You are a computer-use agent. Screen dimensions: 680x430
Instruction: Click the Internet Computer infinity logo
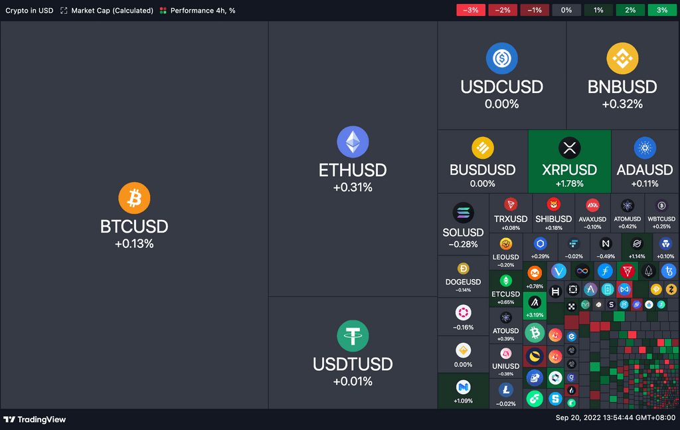(x=582, y=271)
